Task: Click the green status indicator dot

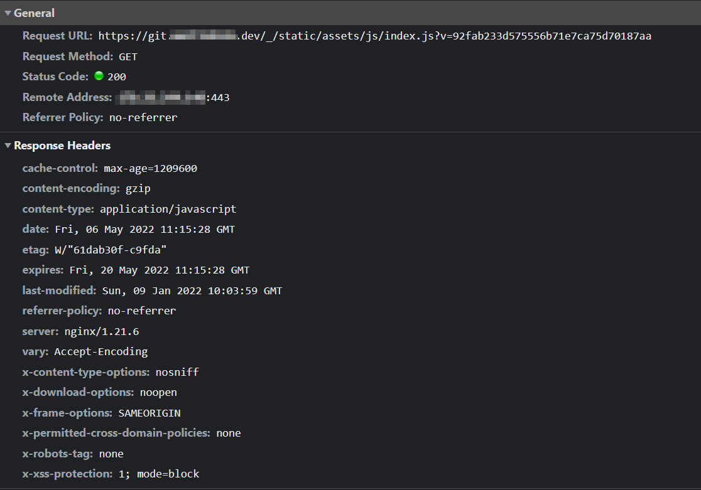Action: [99, 75]
